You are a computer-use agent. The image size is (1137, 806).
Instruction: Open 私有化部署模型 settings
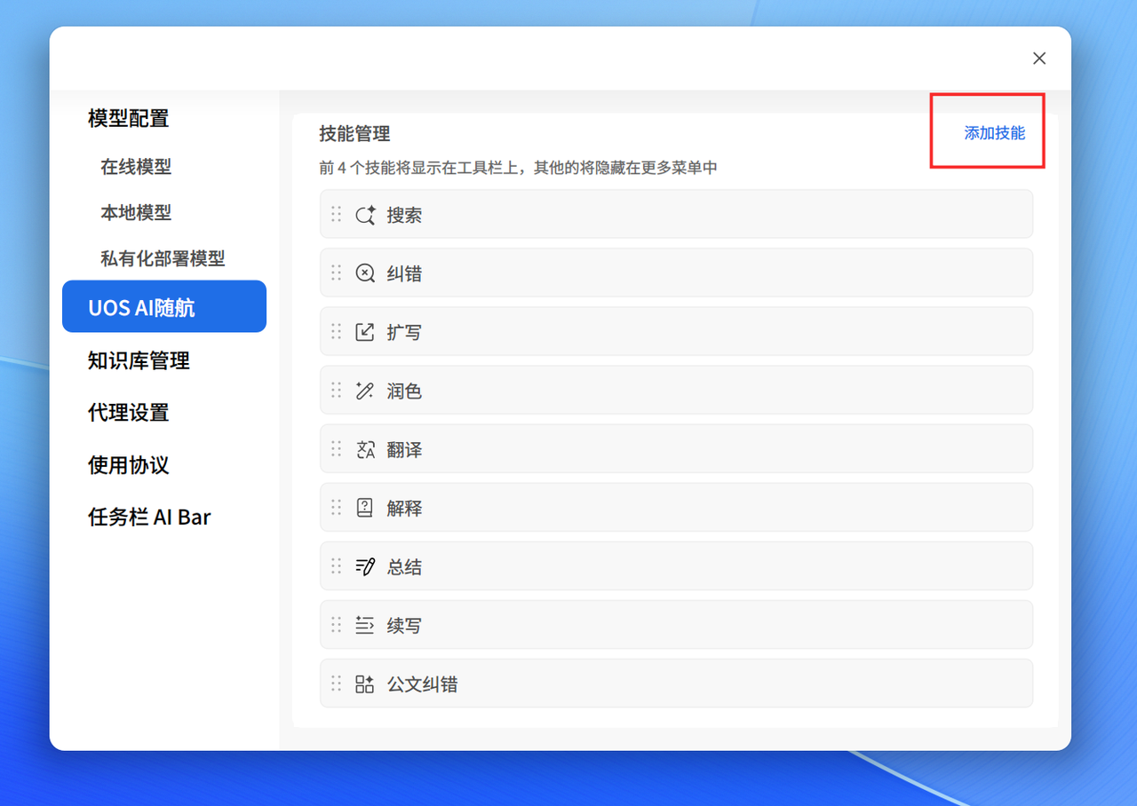tap(163, 258)
